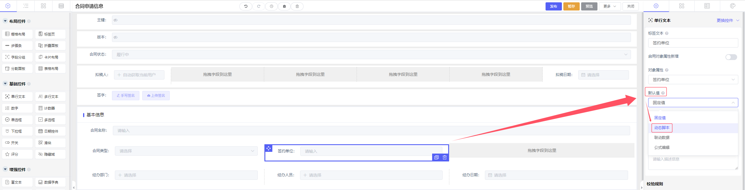This screenshot has height=190, width=745.
Task: Click the move handle on 签约单位 field
Action: pos(269,148)
